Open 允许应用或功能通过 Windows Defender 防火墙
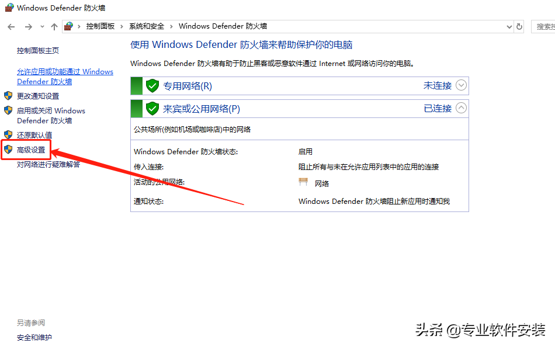 pos(65,77)
